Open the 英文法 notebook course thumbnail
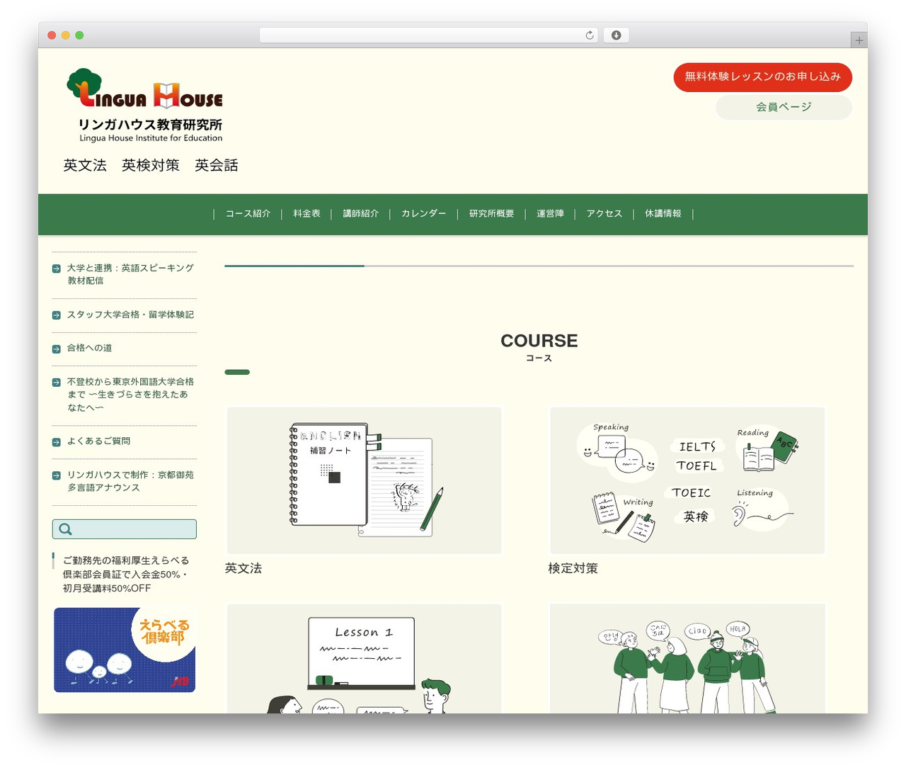 (364, 480)
